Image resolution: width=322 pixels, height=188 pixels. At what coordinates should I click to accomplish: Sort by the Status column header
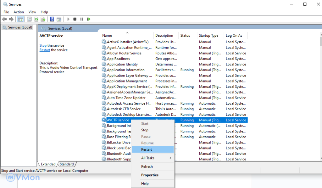click(x=187, y=35)
